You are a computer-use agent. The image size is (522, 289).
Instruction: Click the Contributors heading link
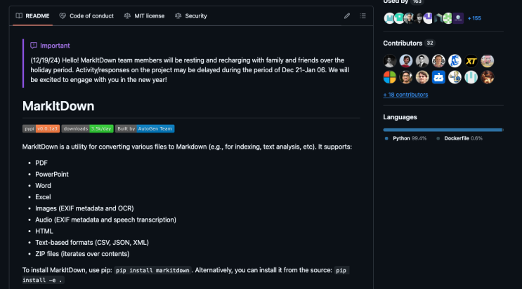pyautogui.click(x=403, y=43)
